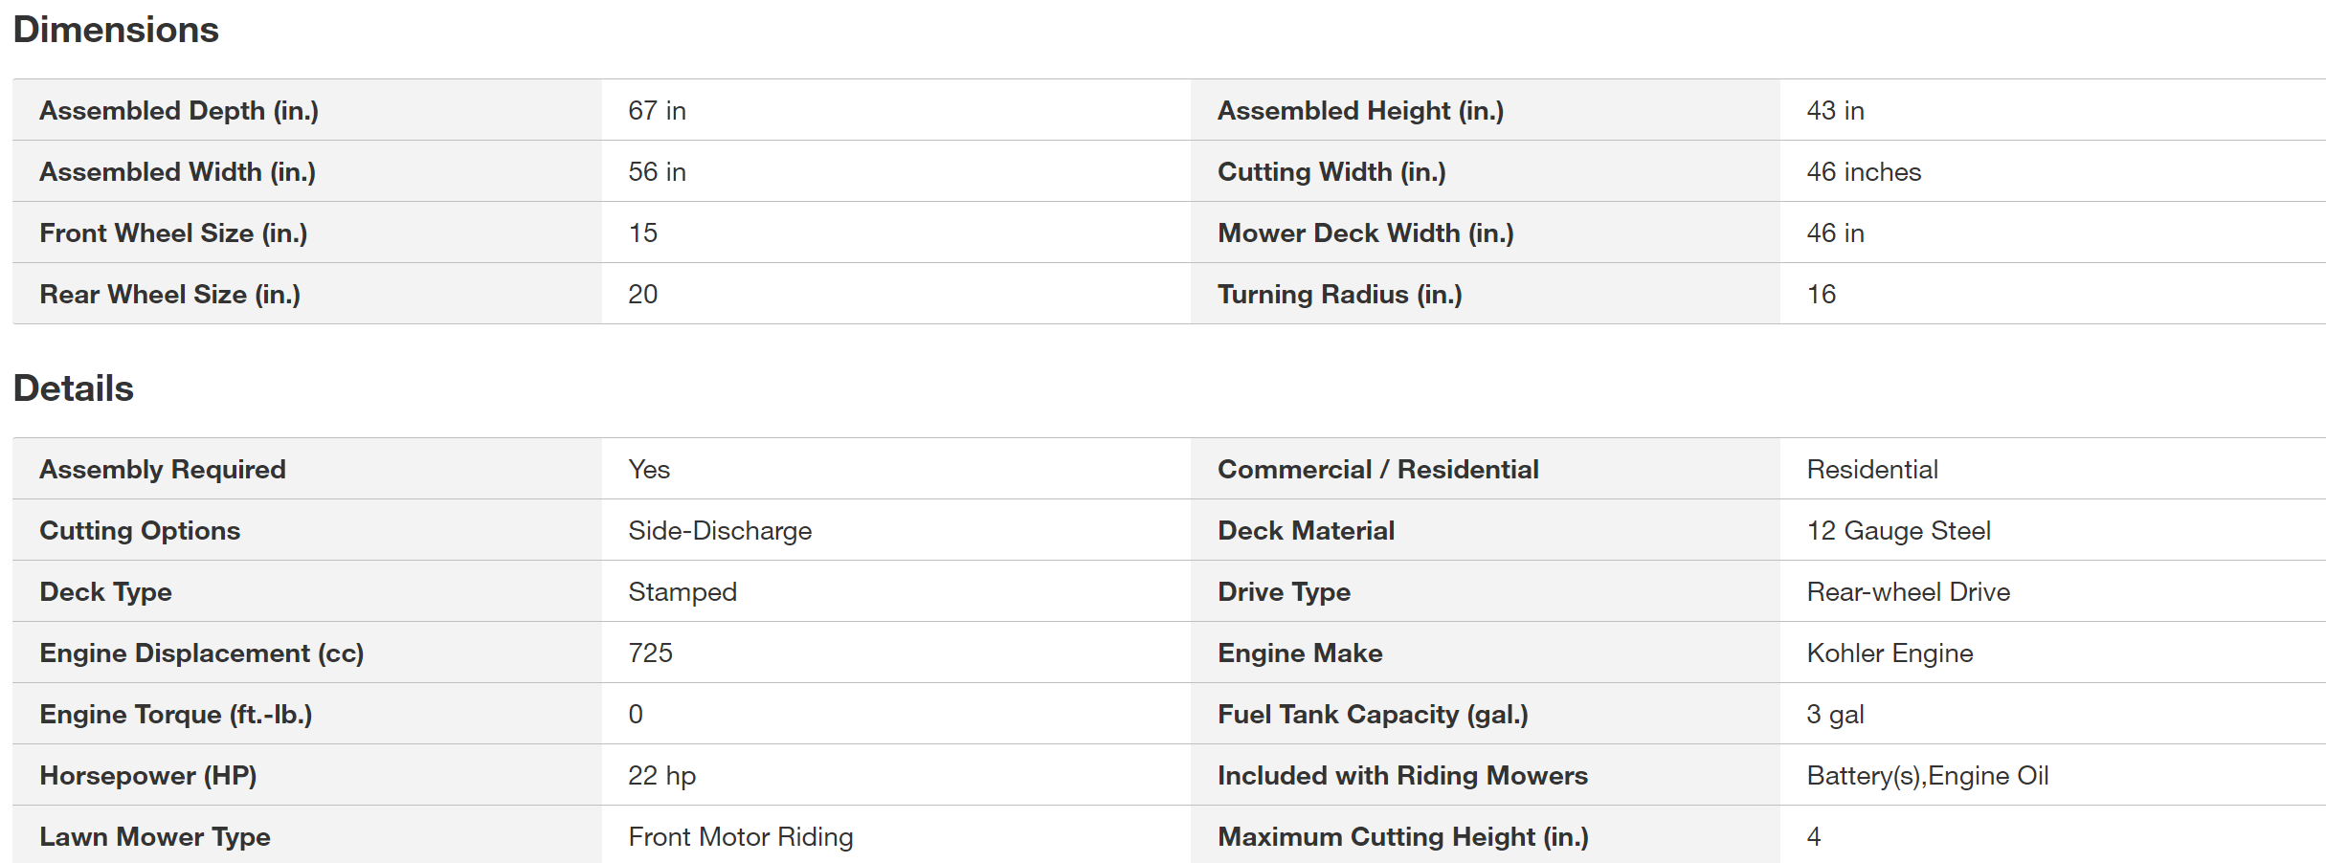Image resolution: width=2326 pixels, height=863 pixels.
Task: Click the Rear Wheel Size (in.) label
Action: pyautogui.click(x=169, y=295)
